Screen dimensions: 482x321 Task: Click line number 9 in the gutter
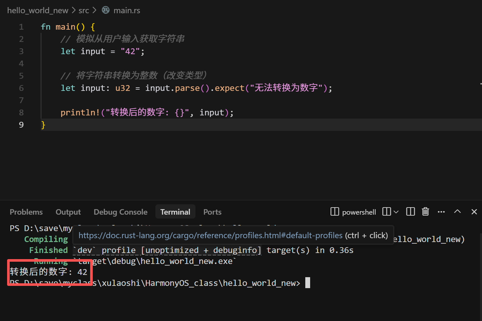tap(21, 125)
